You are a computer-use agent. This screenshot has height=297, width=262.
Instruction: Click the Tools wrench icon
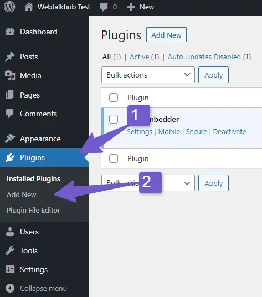click(x=10, y=250)
